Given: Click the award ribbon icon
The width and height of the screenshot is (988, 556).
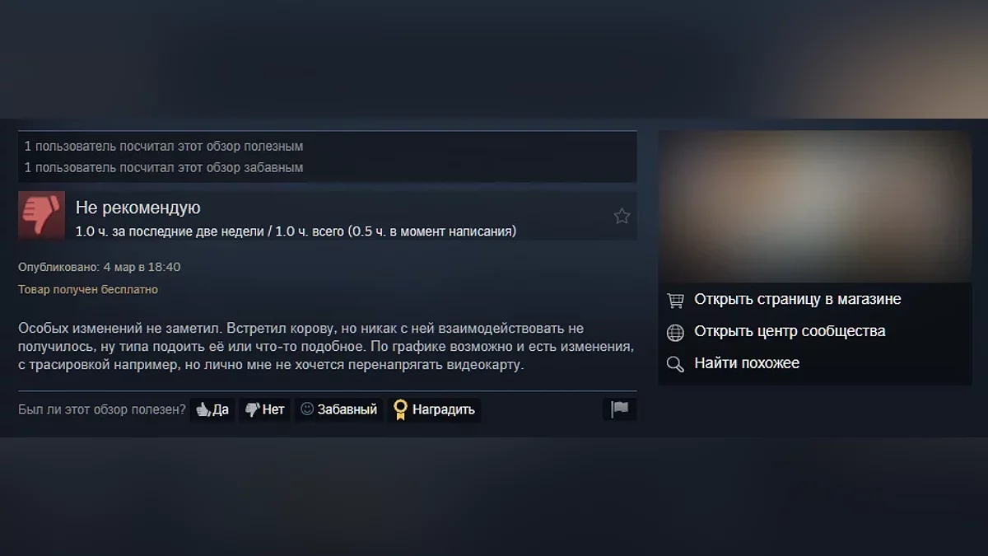Looking at the screenshot, I should tap(400, 409).
